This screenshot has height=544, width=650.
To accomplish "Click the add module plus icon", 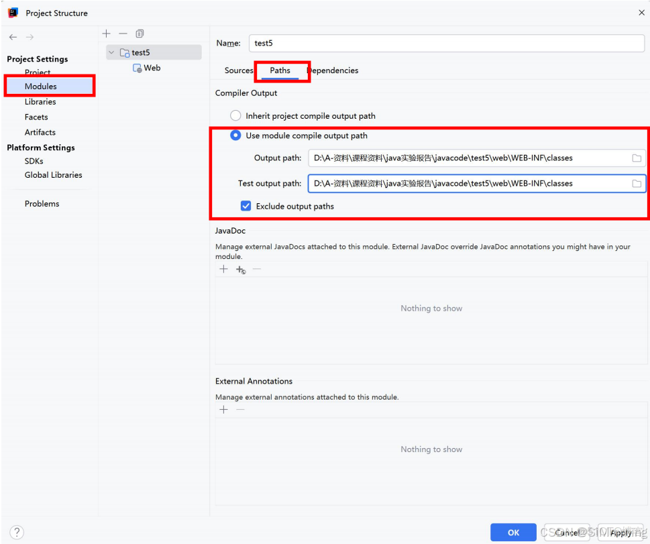I will [x=106, y=33].
